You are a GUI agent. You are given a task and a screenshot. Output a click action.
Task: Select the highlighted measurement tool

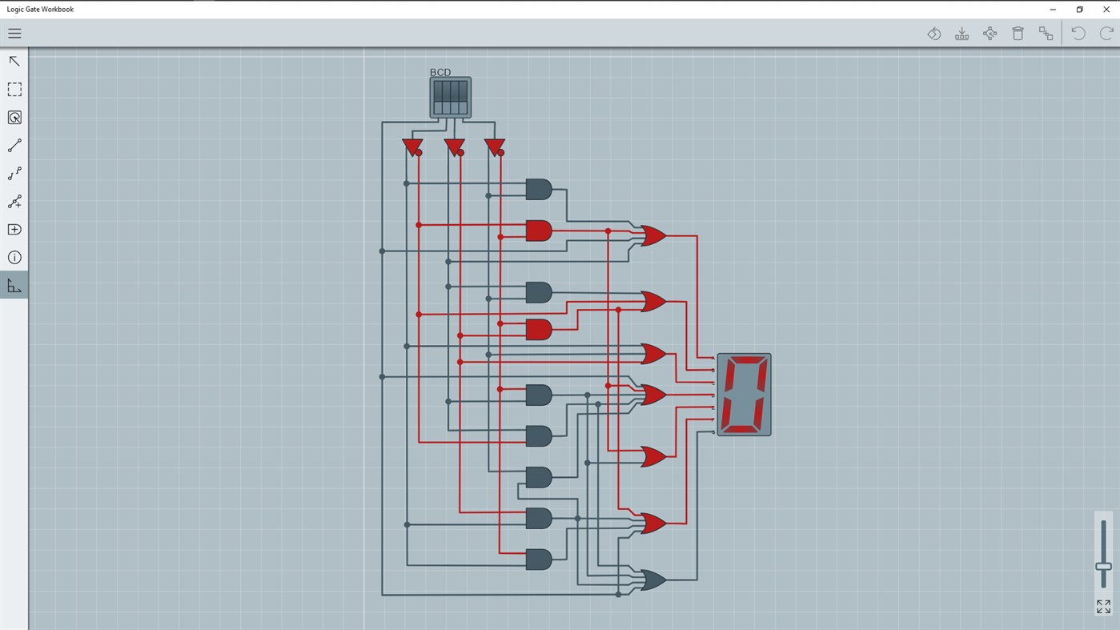tap(14, 285)
